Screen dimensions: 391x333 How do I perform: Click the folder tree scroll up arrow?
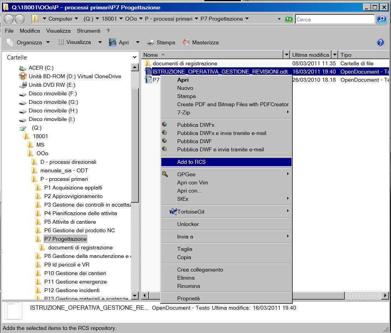click(134, 67)
